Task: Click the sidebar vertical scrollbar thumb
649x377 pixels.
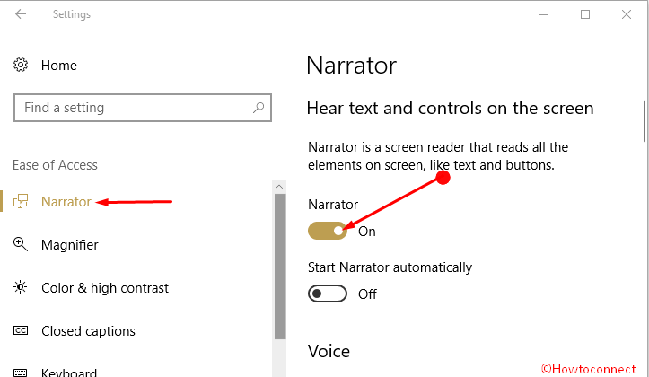Action: tap(280, 267)
